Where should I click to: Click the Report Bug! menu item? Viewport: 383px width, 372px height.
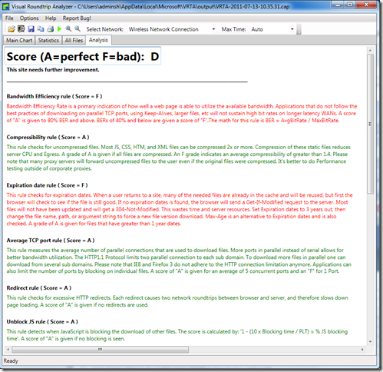[x=77, y=18]
